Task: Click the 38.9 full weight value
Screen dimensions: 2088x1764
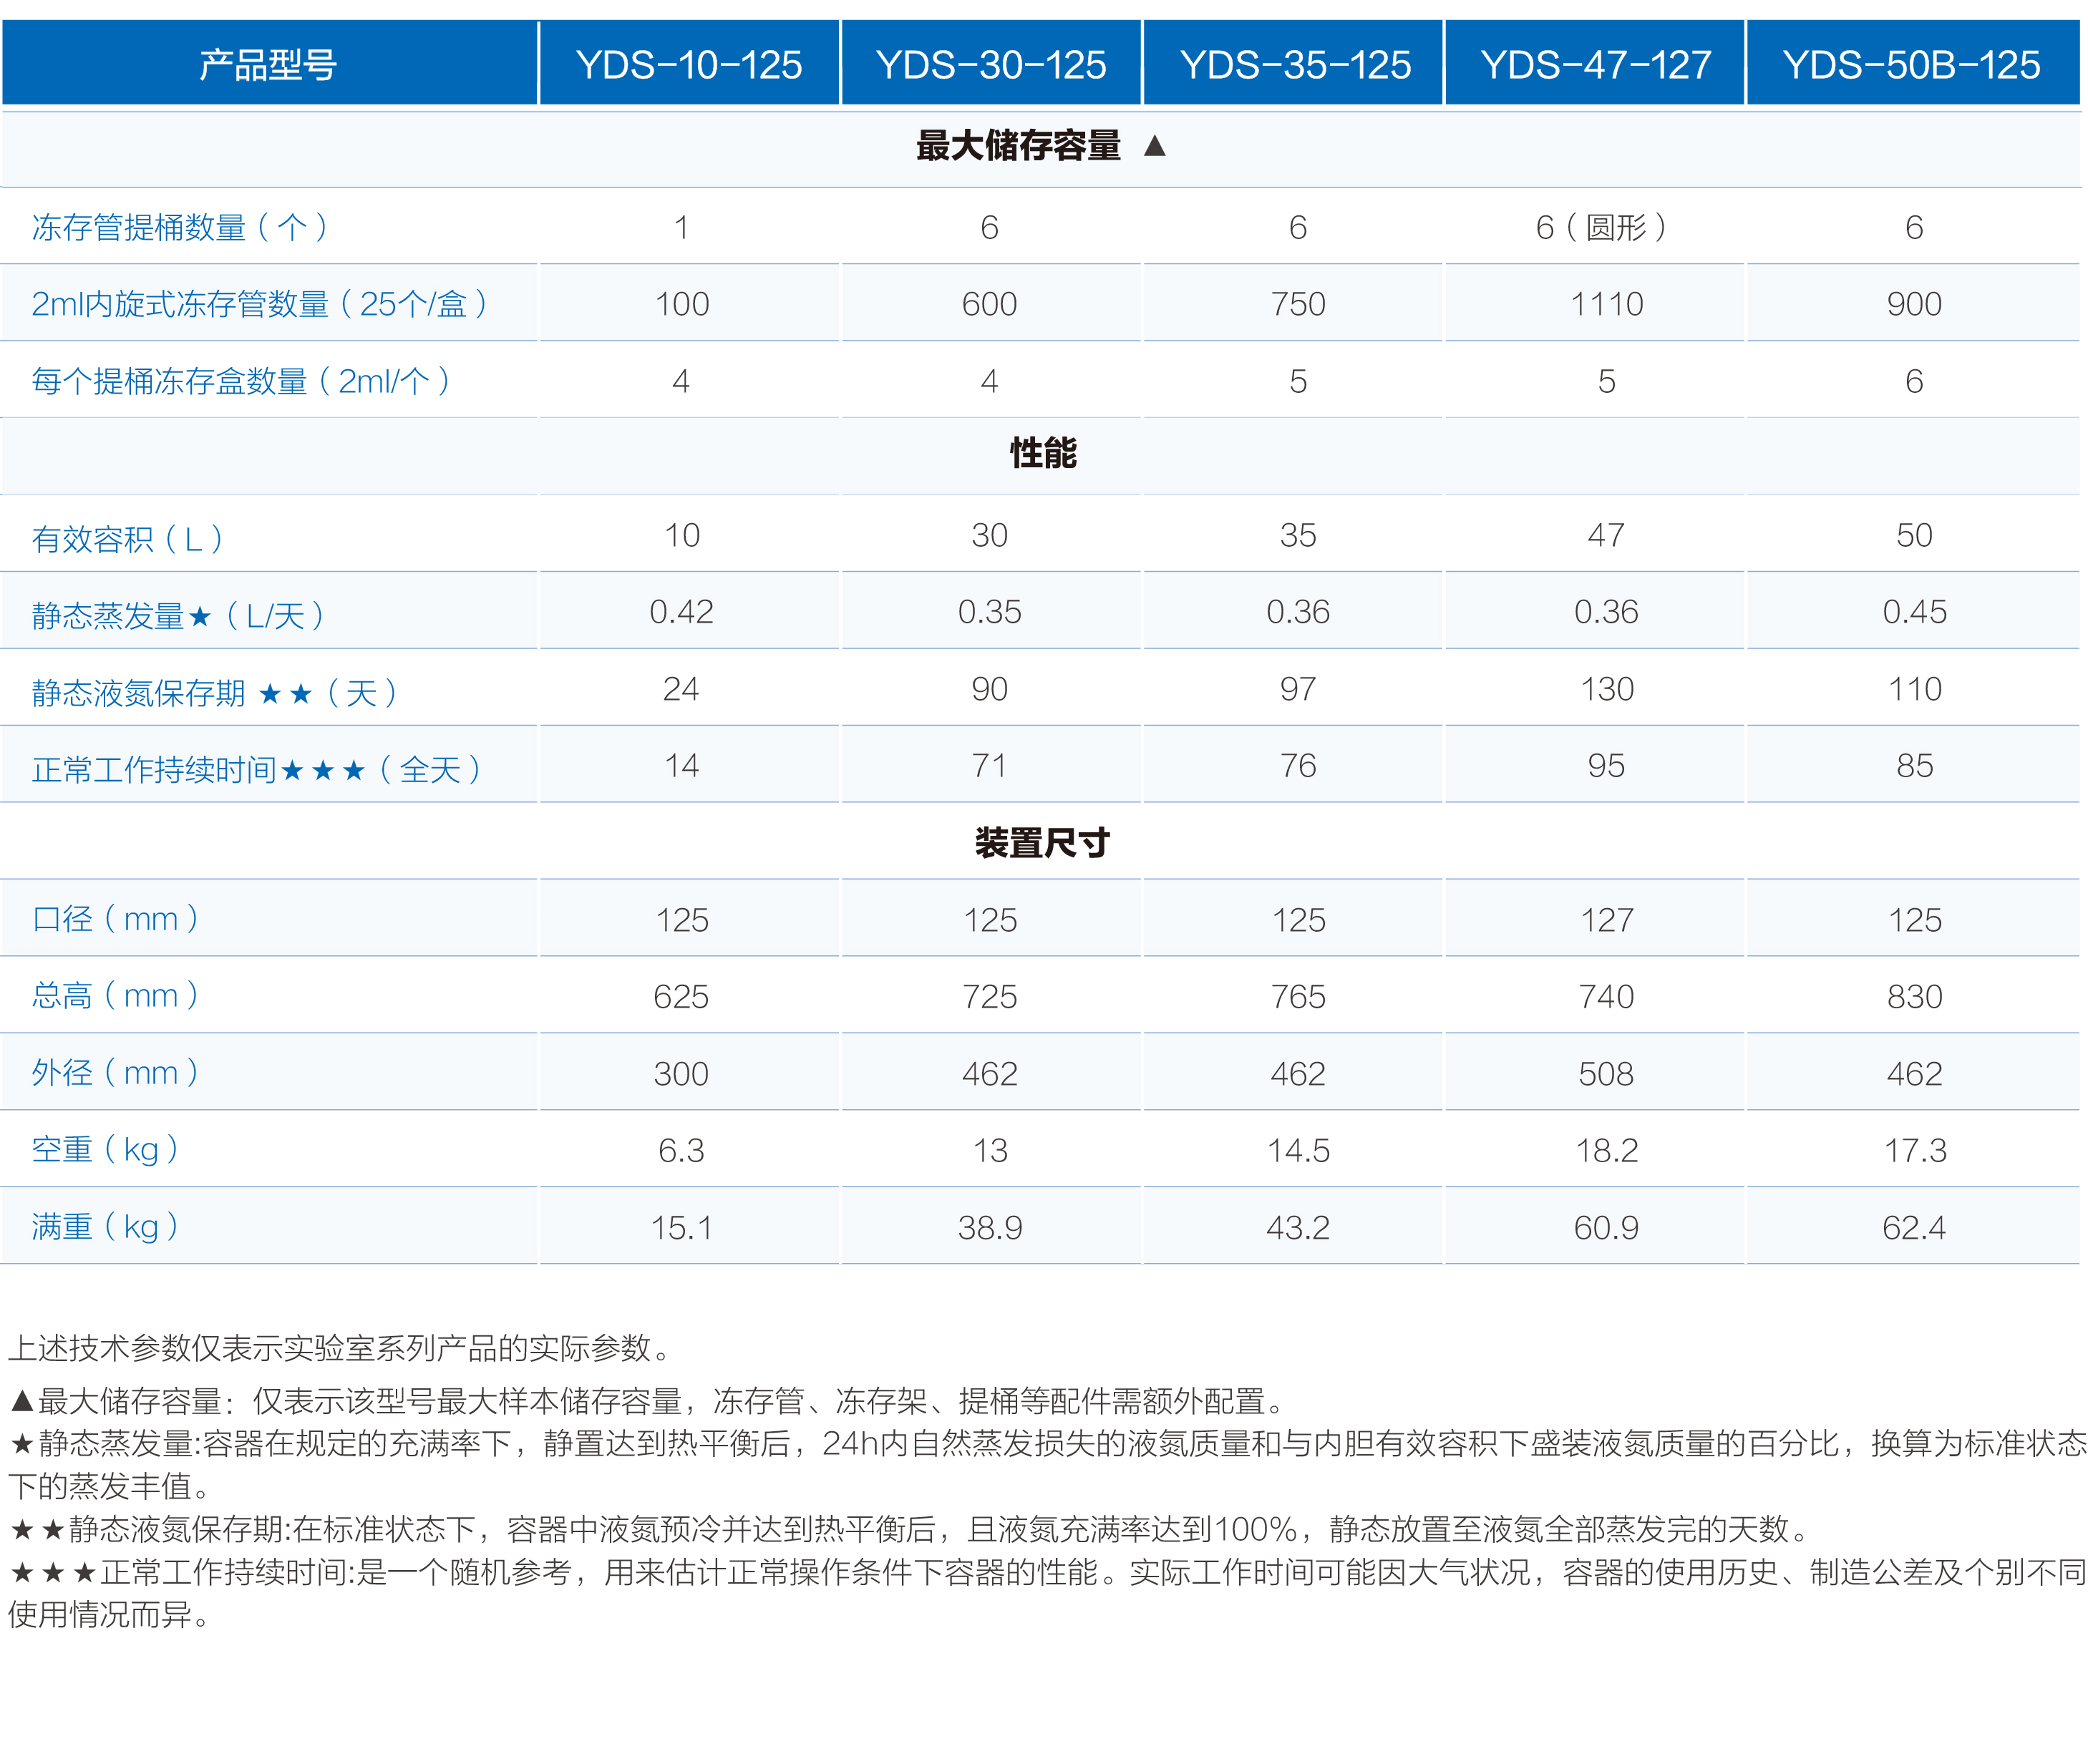Action: click(x=990, y=1228)
